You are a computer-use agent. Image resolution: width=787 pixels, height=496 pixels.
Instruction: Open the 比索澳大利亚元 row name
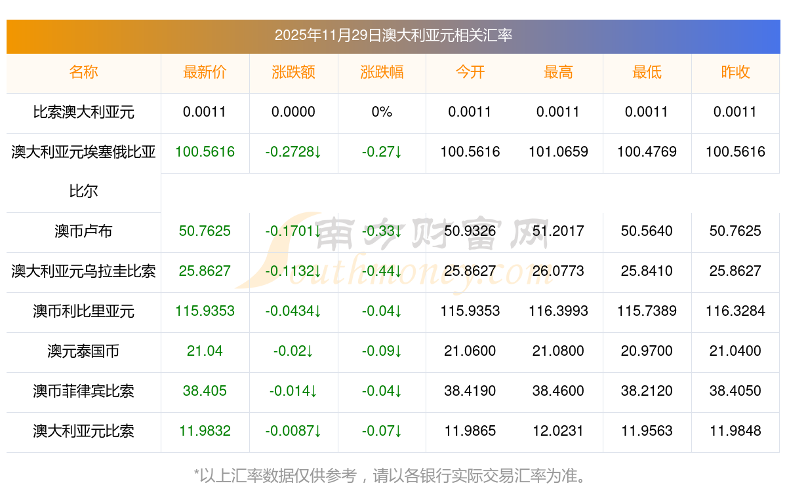pos(83,112)
